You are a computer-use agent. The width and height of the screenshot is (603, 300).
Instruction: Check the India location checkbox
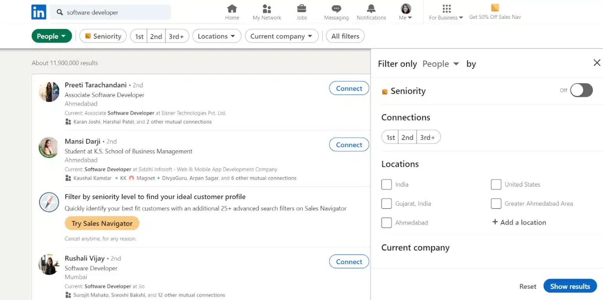click(387, 184)
